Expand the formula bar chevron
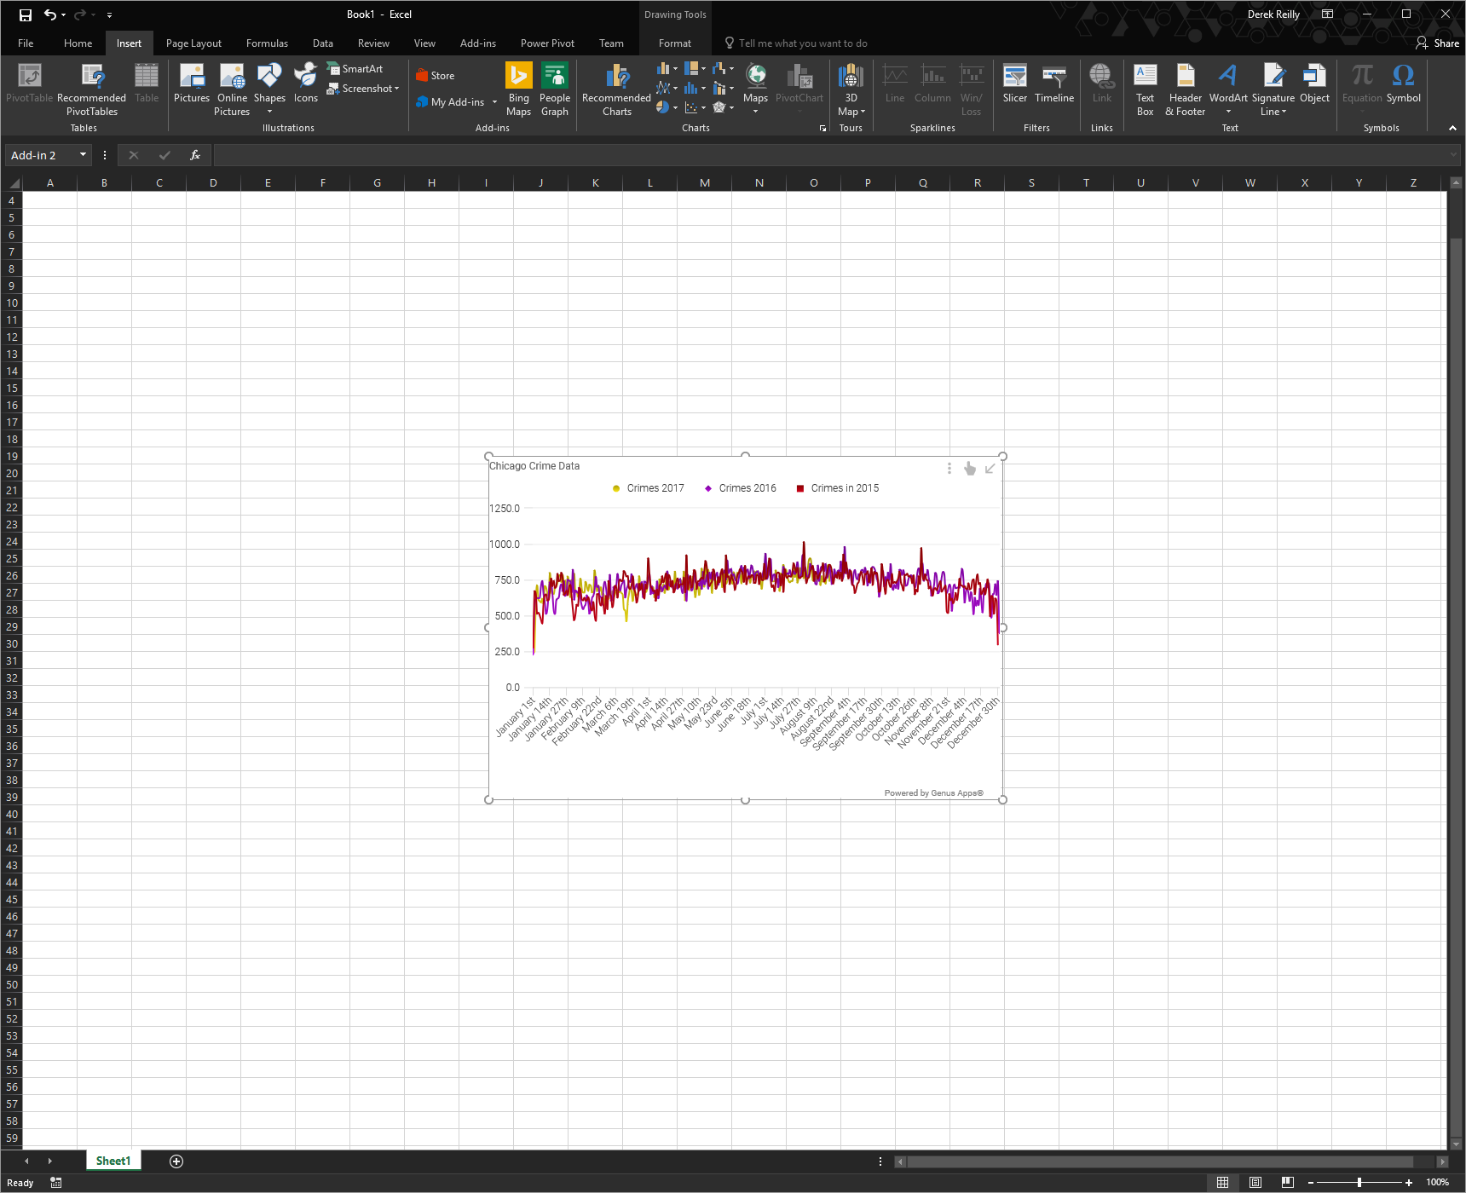 point(1454,155)
